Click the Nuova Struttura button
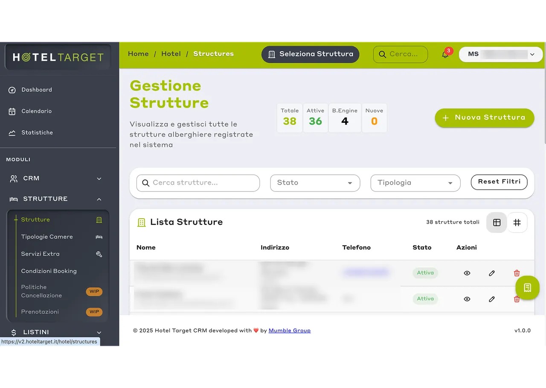Screen dimensions: 546x388 point(484,118)
